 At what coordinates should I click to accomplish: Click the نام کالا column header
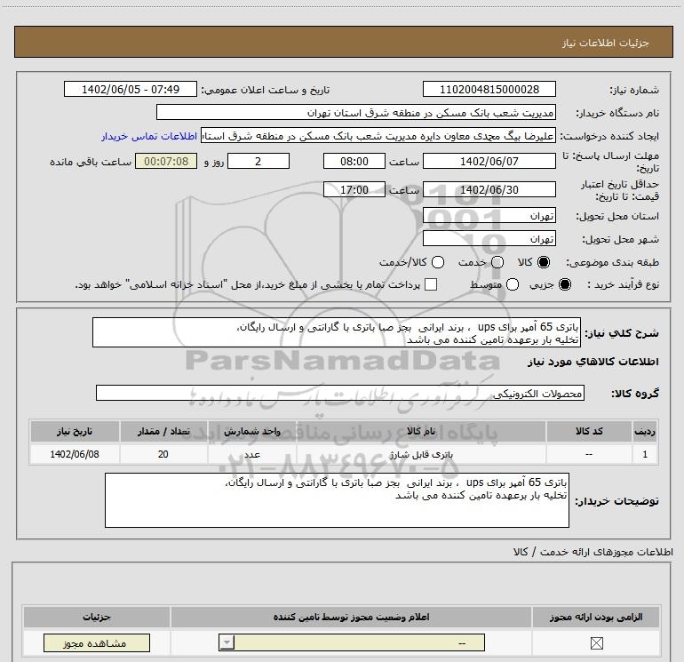(421, 431)
